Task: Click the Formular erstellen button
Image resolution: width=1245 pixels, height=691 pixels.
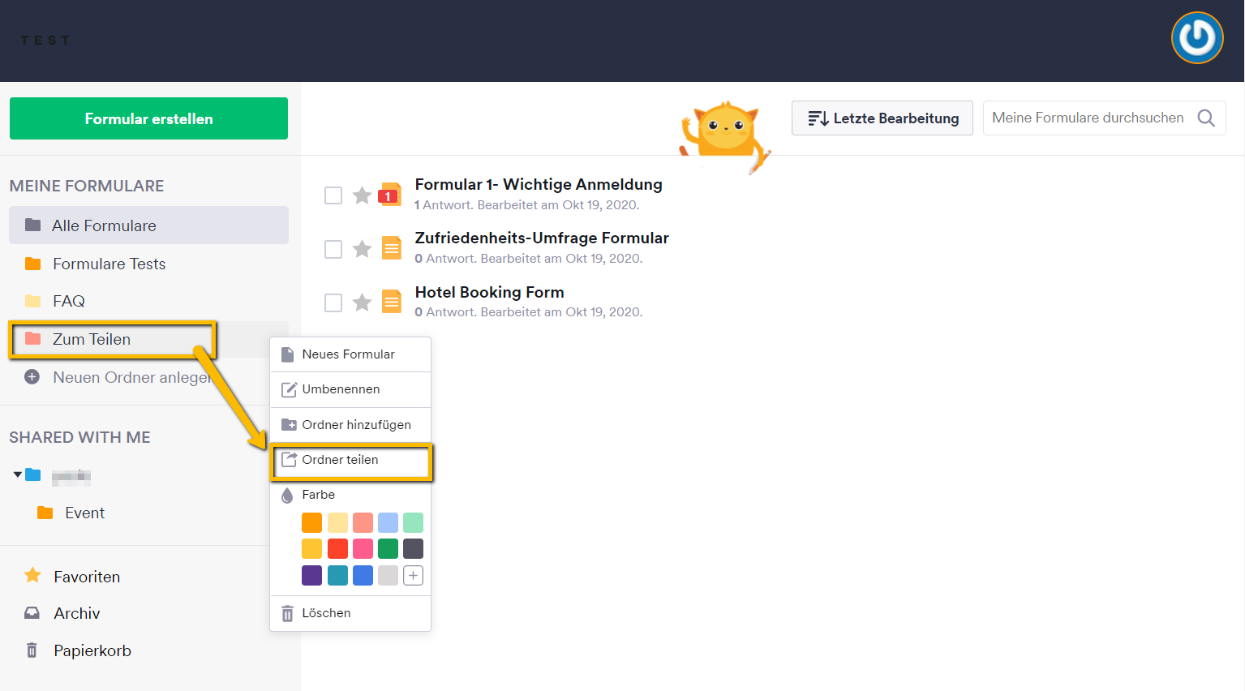Action: [148, 118]
